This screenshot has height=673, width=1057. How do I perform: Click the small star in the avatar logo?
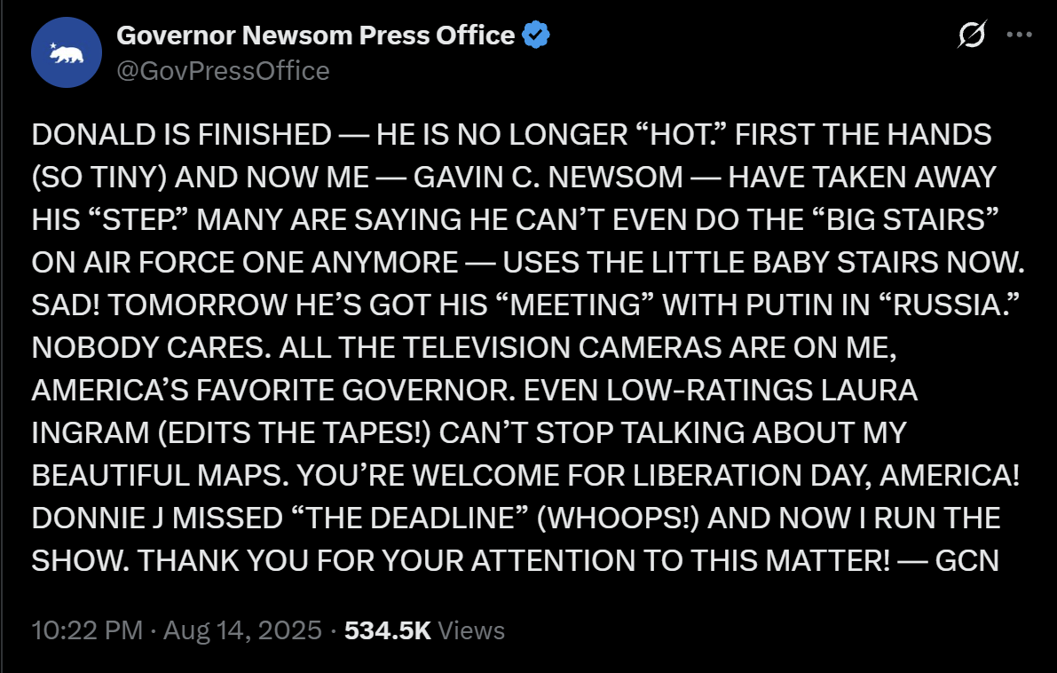coord(53,46)
